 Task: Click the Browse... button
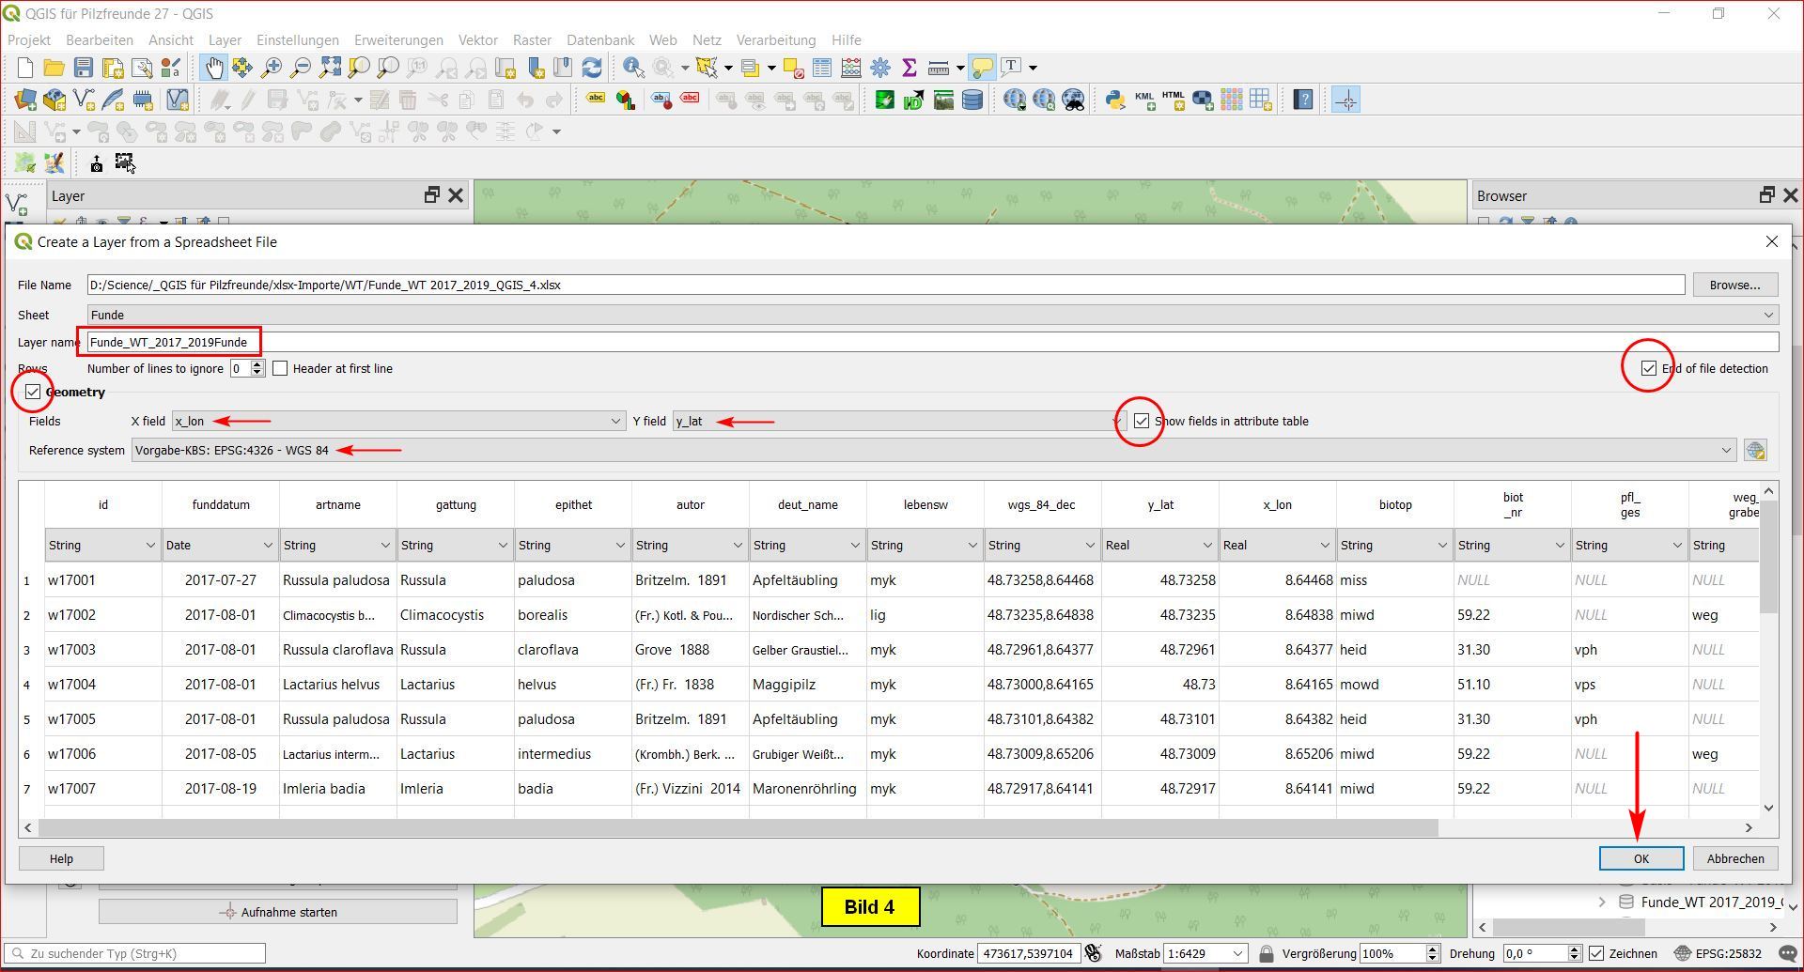pos(1734,285)
